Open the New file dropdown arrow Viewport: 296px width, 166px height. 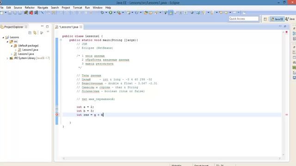click(6, 12)
